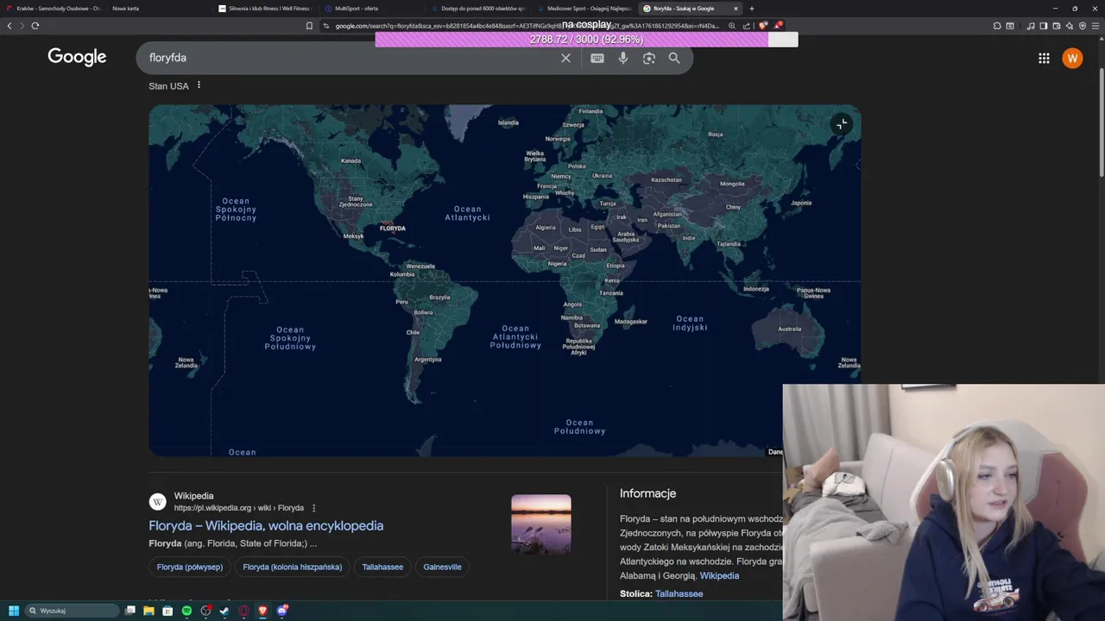The image size is (1105, 621).
Task: Open more options next to Stan USA
Action: (x=199, y=85)
